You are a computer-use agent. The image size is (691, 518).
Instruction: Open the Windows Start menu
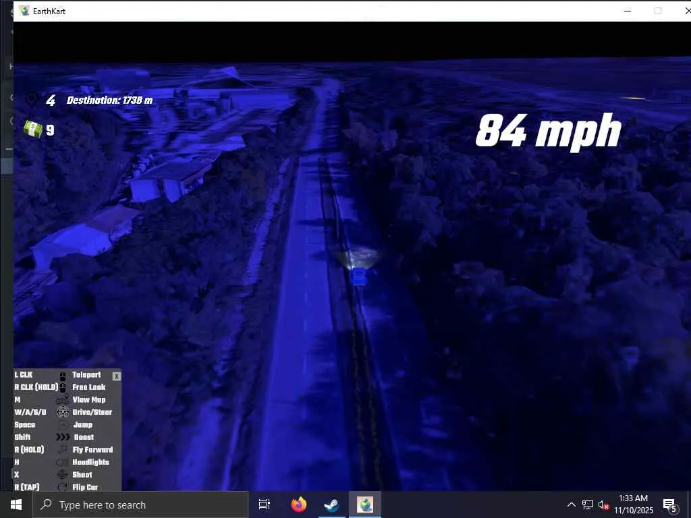(16, 505)
